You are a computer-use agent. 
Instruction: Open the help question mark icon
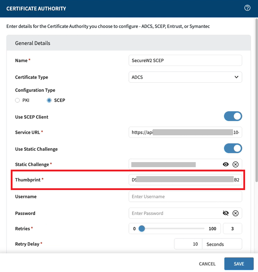[x=247, y=8]
